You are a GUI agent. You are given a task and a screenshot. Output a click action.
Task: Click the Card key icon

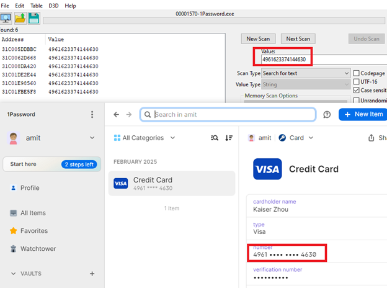(x=282, y=138)
